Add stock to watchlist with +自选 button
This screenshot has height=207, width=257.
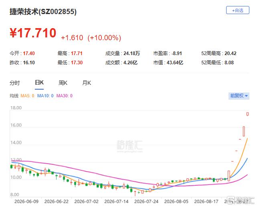(237, 10)
